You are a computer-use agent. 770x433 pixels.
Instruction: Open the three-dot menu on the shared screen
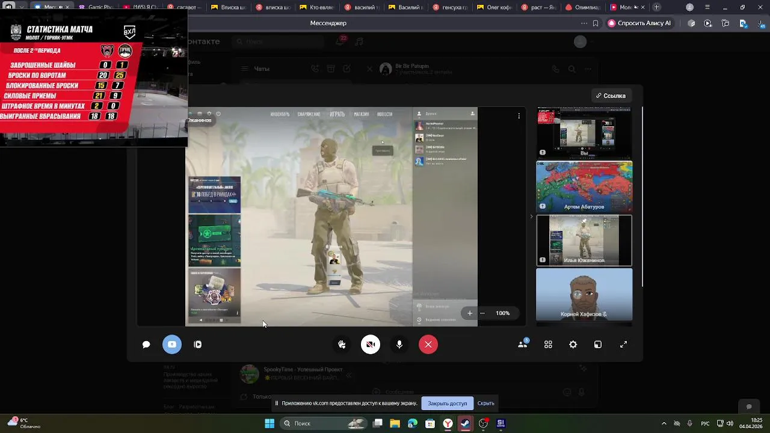[519, 116]
